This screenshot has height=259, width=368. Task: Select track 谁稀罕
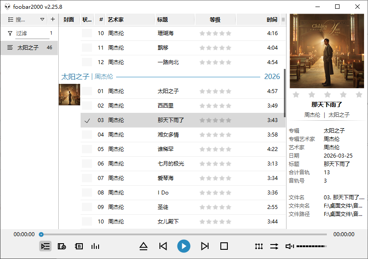tap(183, 149)
